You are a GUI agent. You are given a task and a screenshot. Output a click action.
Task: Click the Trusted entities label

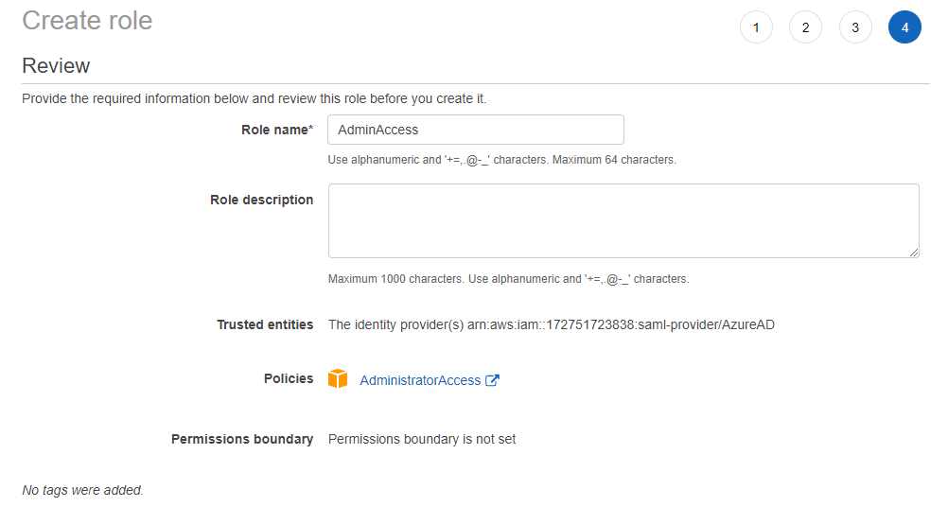[x=265, y=324]
